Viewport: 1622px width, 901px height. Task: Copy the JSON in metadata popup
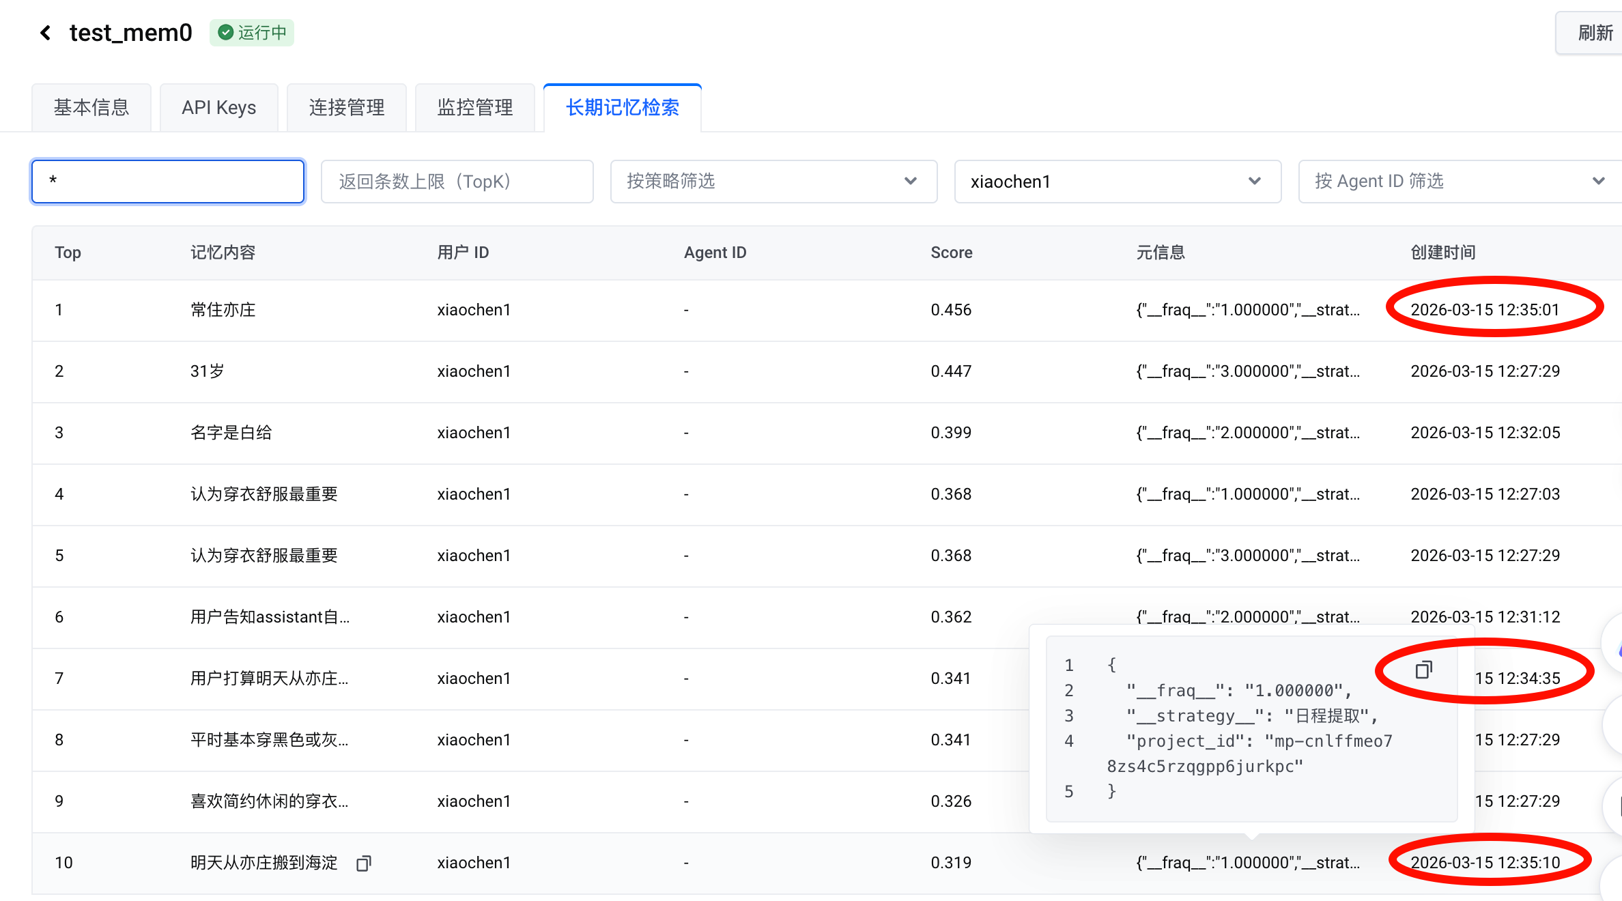[1423, 670]
